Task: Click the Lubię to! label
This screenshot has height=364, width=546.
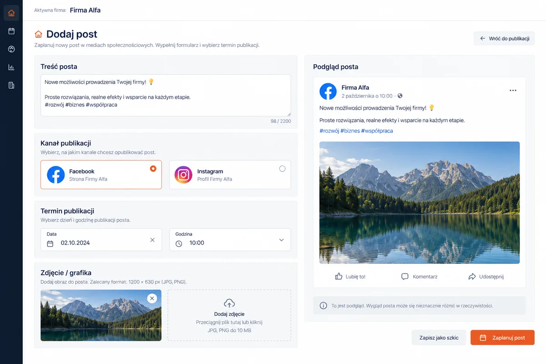Action: [x=355, y=277]
